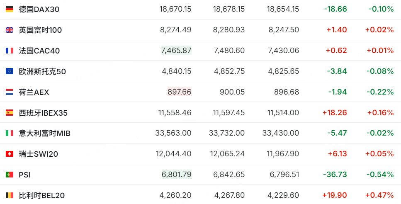
Task: Open the 英国富时100 index link
Action: pos(40,29)
